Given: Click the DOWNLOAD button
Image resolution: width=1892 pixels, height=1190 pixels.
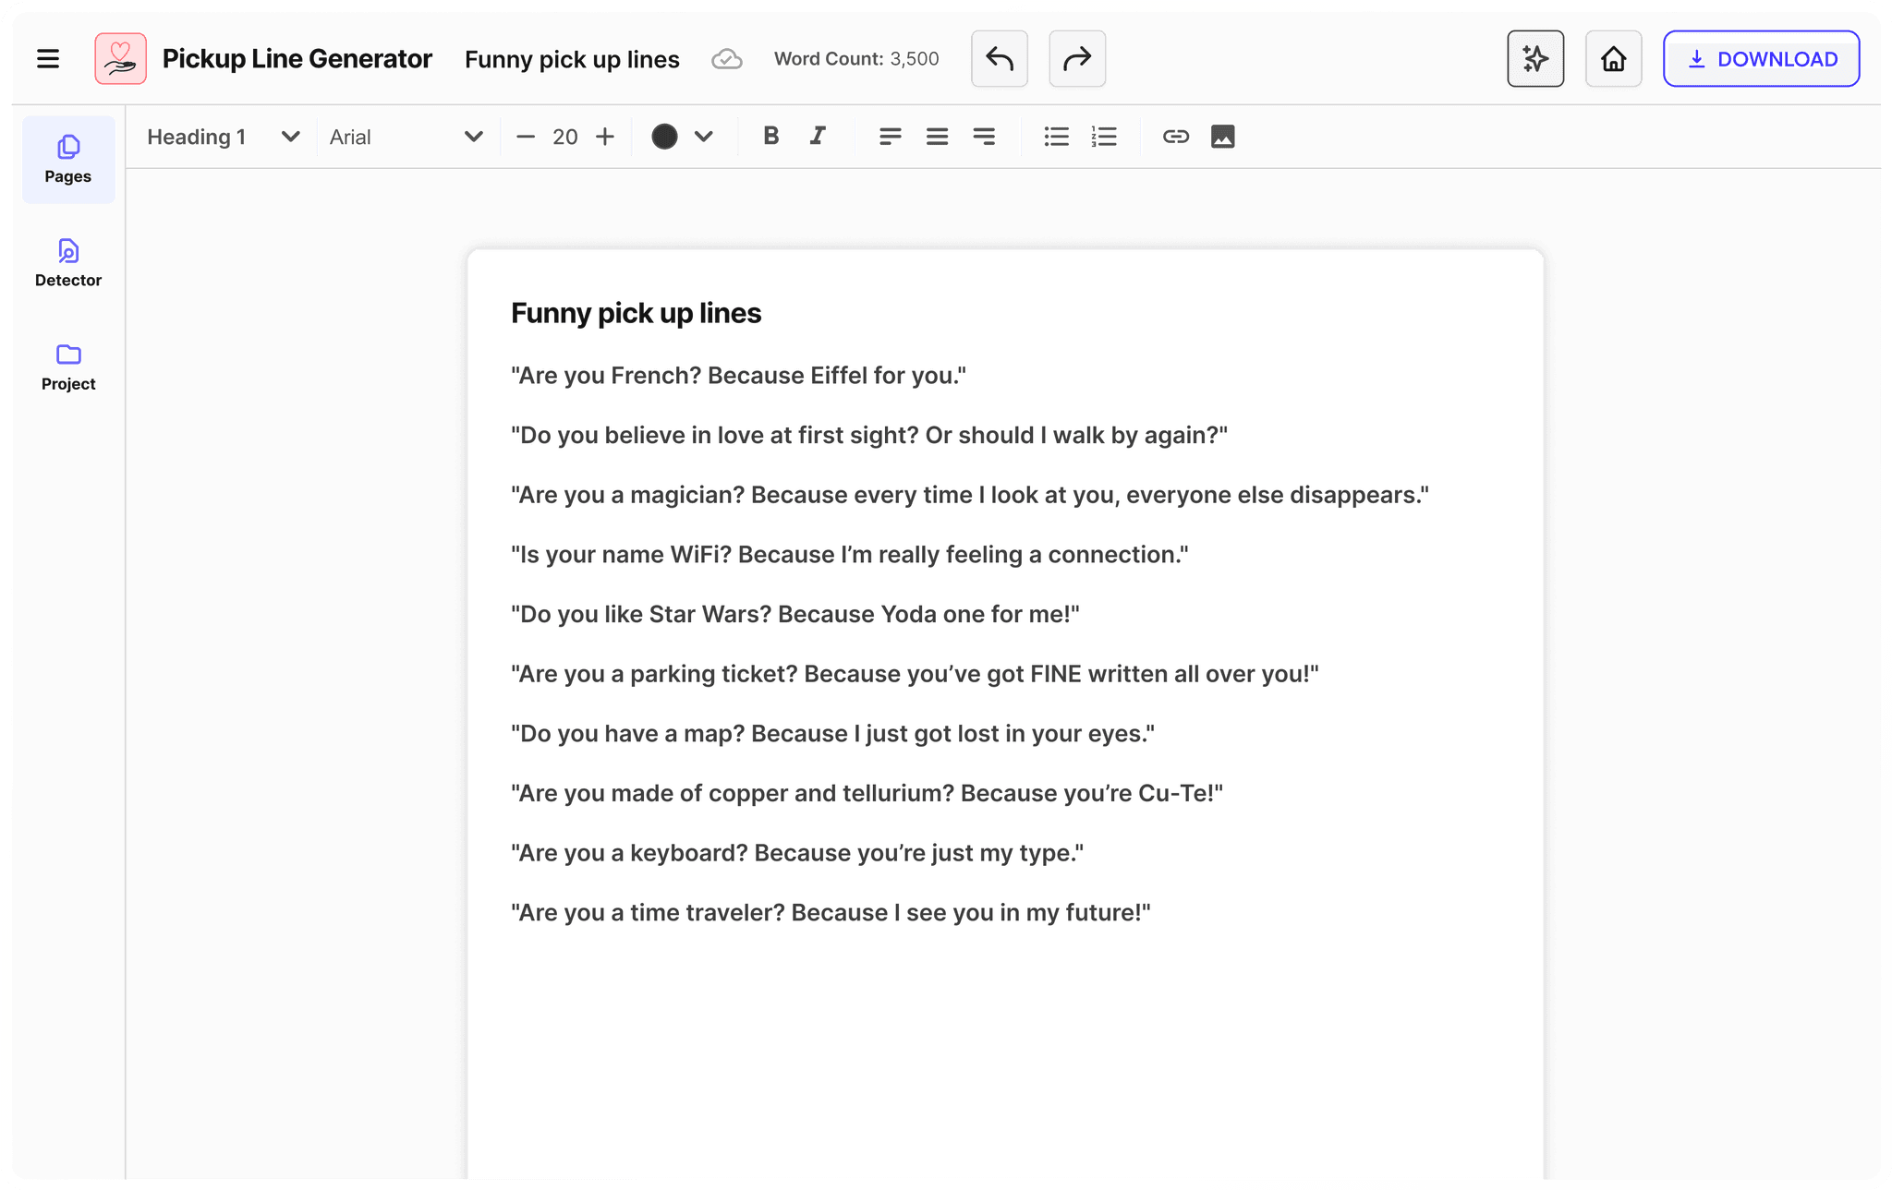Looking at the screenshot, I should (1761, 59).
